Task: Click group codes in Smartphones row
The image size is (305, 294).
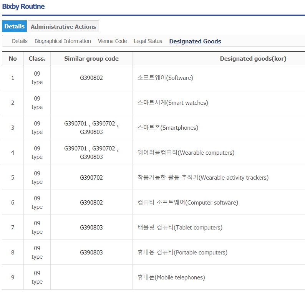Action: click(x=91, y=127)
